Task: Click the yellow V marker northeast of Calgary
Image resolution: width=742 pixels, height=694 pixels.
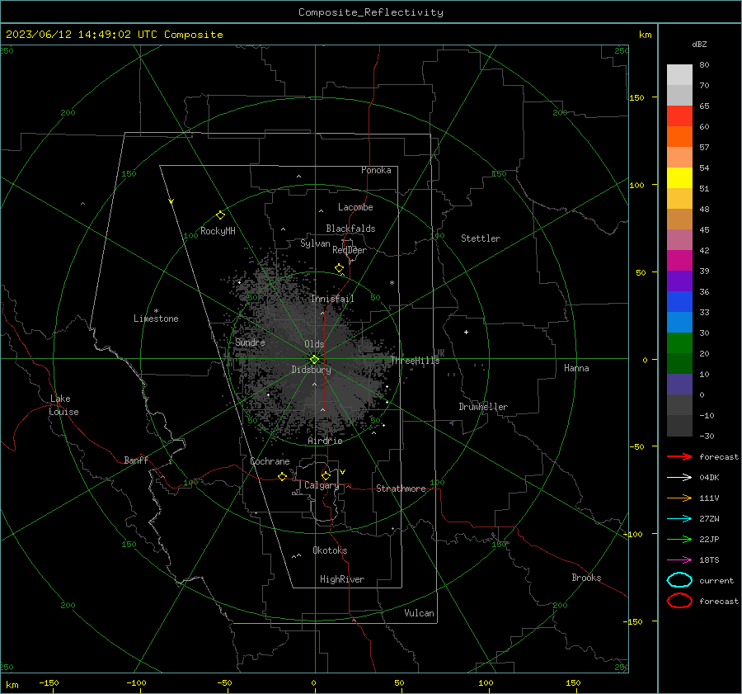Action: (343, 472)
